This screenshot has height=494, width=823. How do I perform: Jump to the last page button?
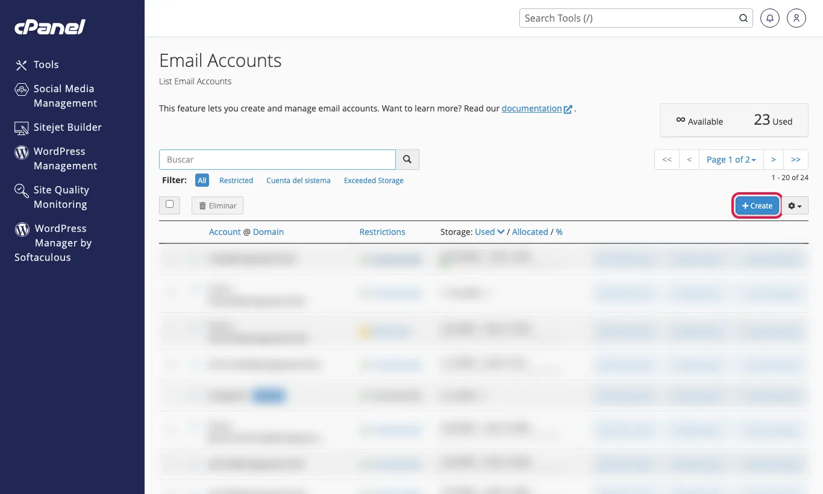796,160
